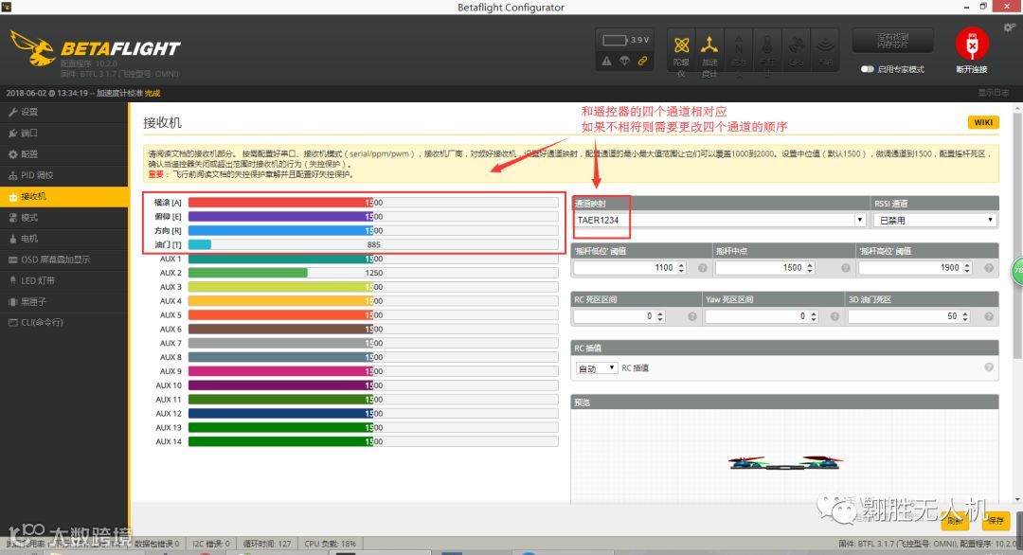This screenshot has height=555, width=1023.
Task: Click CPU 负载: 18% in status bar
Action: (331, 544)
